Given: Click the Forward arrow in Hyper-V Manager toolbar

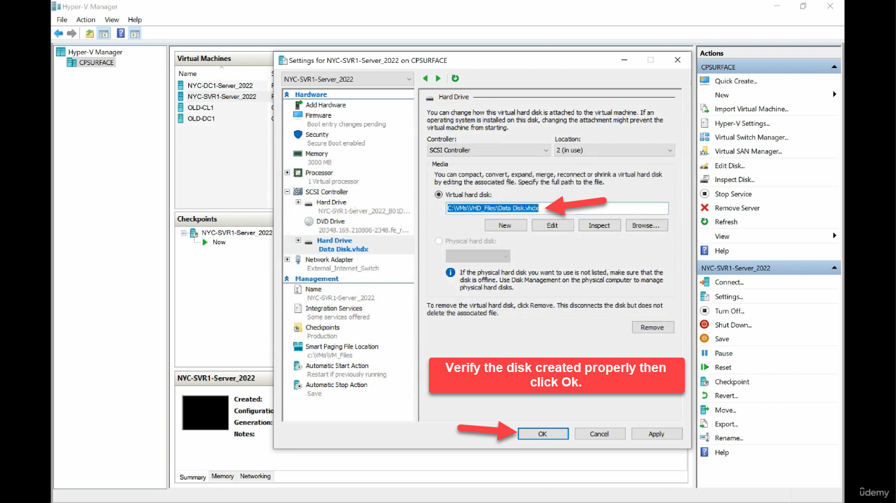Looking at the screenshot, I should click(71, 33).
